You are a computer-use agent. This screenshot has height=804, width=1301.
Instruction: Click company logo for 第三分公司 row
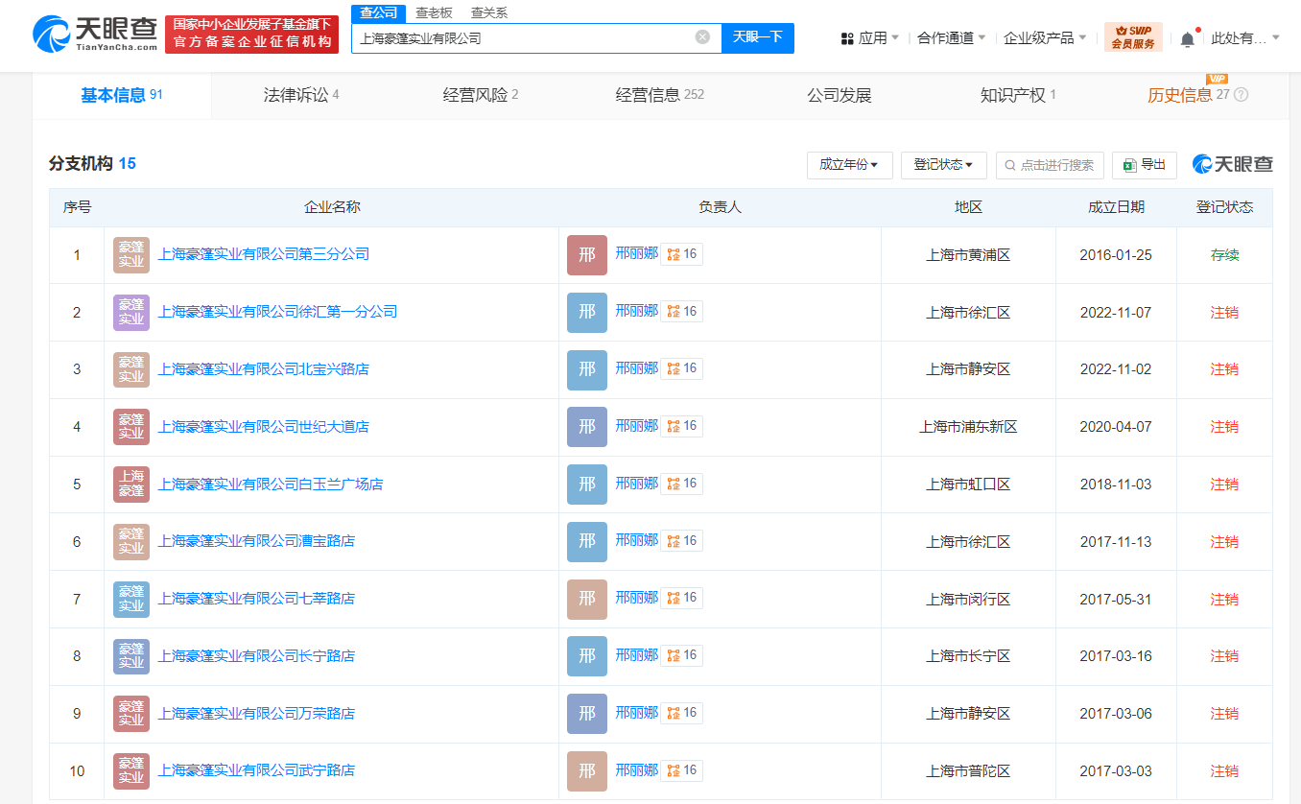131,255
